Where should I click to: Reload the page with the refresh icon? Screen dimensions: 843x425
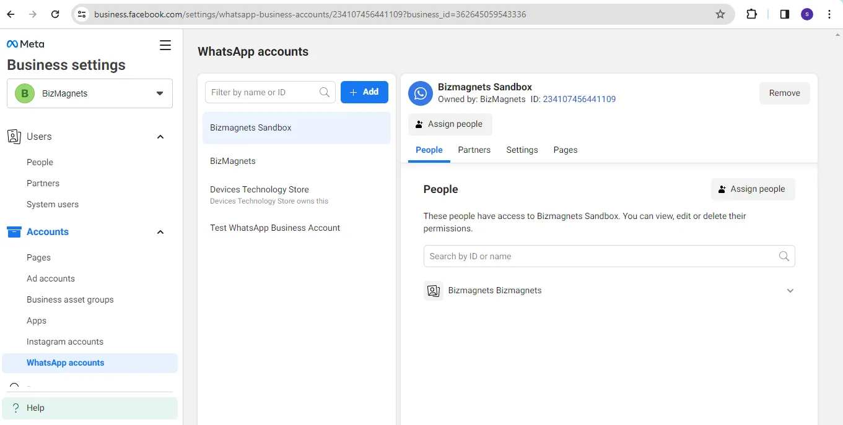[x=55, y=14]
